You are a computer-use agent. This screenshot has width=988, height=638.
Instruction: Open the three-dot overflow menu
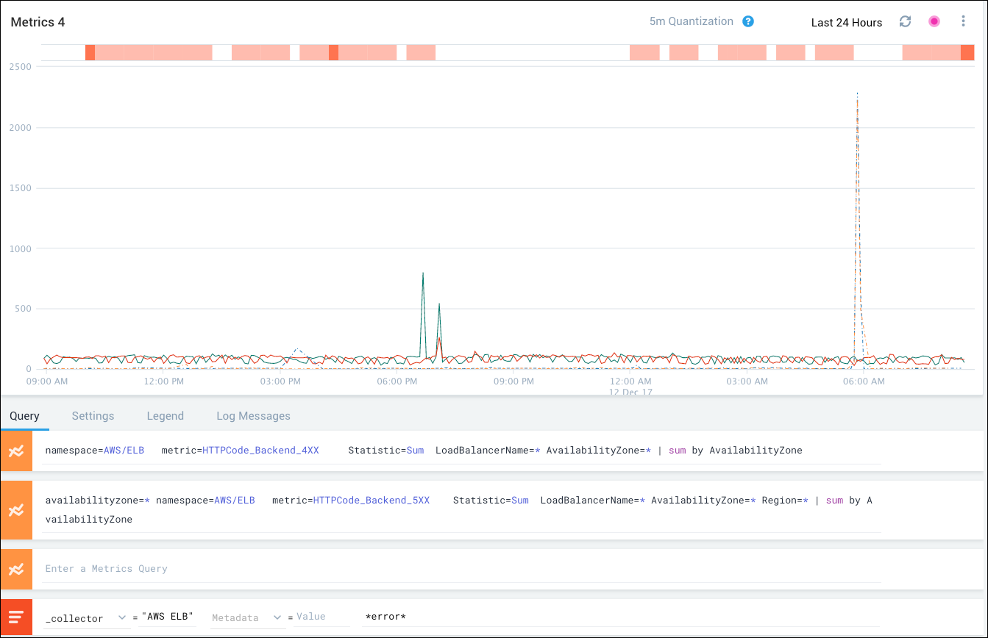point(963,21)
